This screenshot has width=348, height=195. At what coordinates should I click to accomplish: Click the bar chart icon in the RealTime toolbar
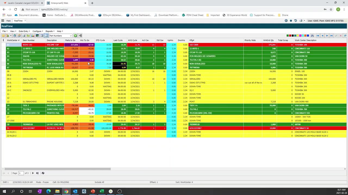[x=33, y=36]
